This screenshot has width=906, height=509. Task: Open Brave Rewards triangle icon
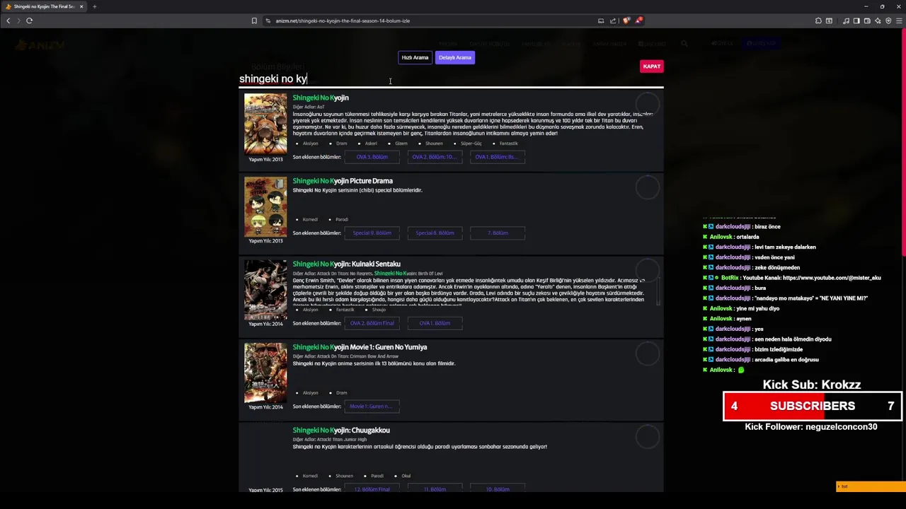coord(638,21)
